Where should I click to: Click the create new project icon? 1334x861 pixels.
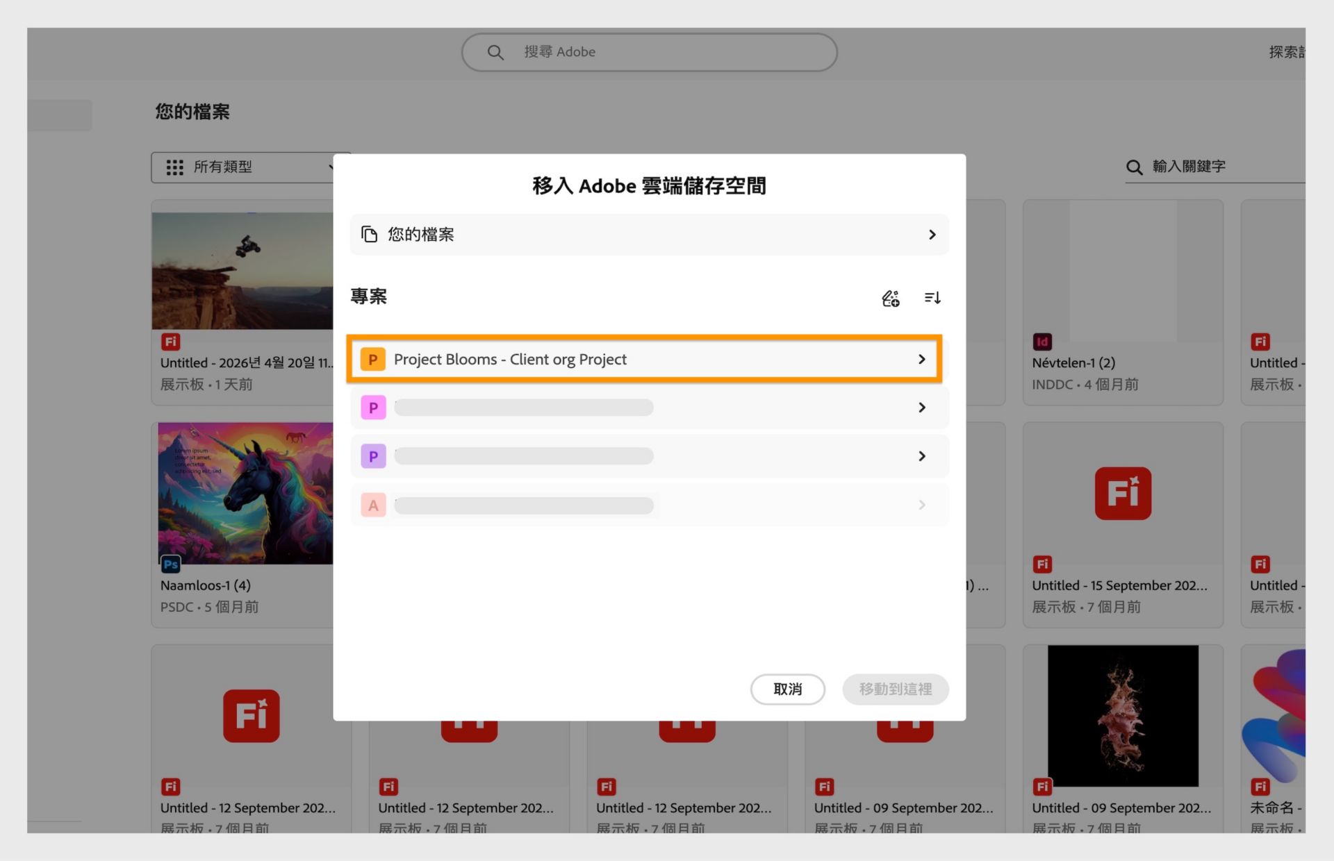pyautogui.click(x=891, y=299)
